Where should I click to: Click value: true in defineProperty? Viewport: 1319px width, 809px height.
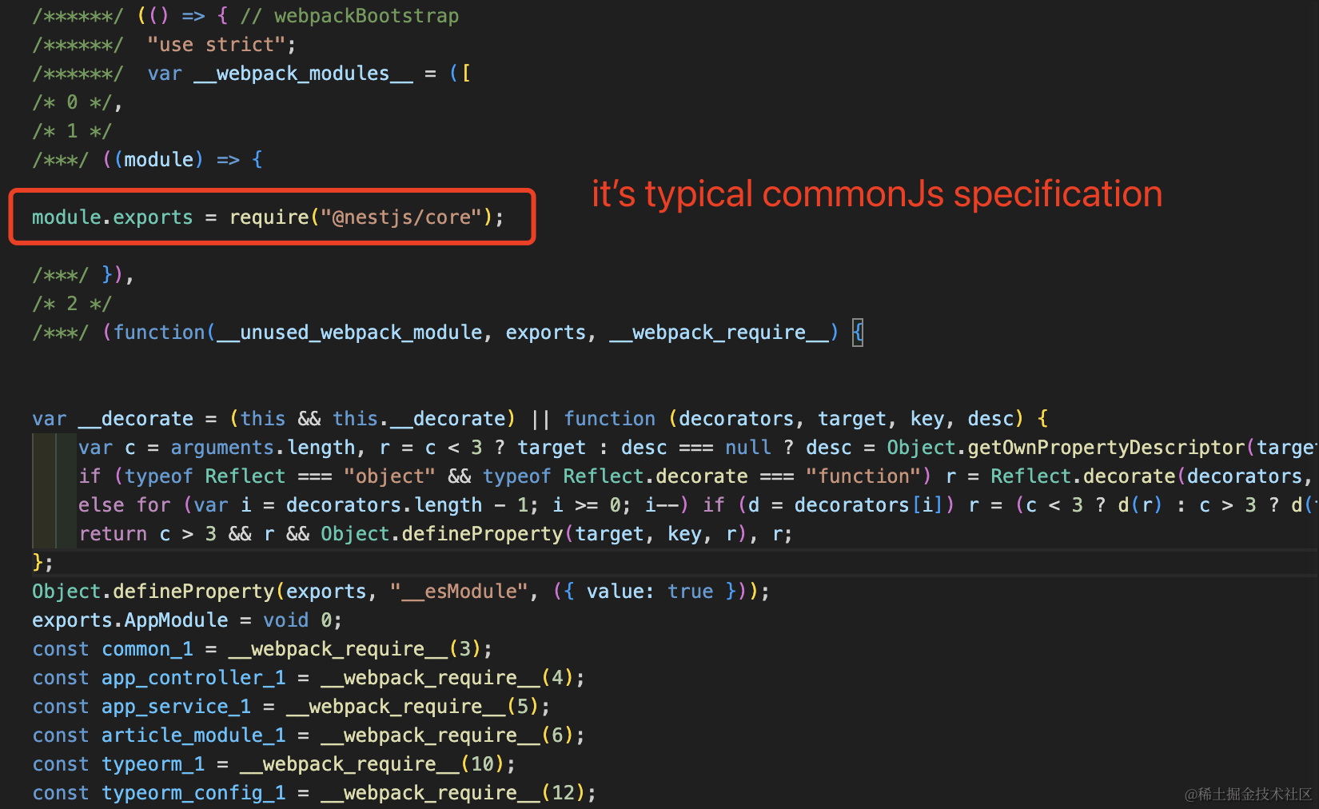coord(650,592)
